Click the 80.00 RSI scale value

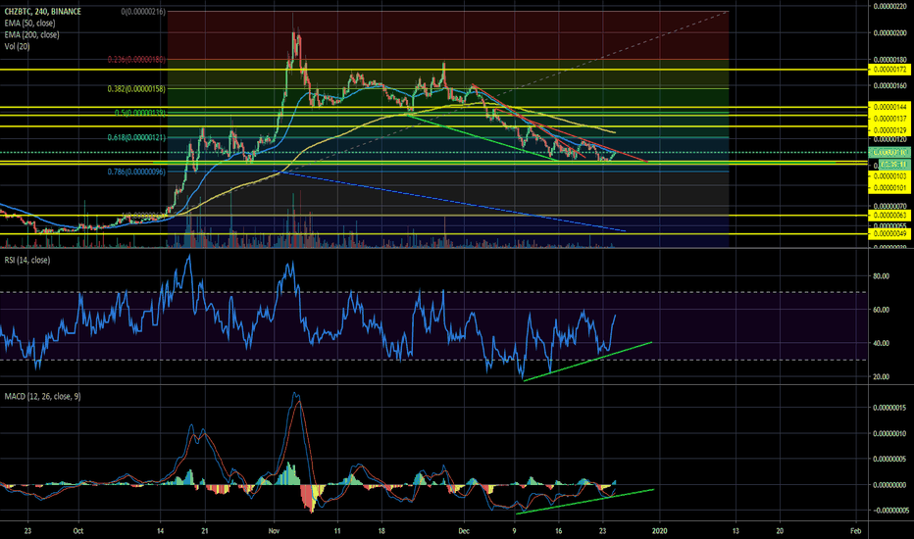pyautogui.click(x=881, y=276)
